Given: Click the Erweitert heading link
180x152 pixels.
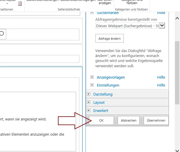Looking at the screenshot, I should (x=101, y=110).
